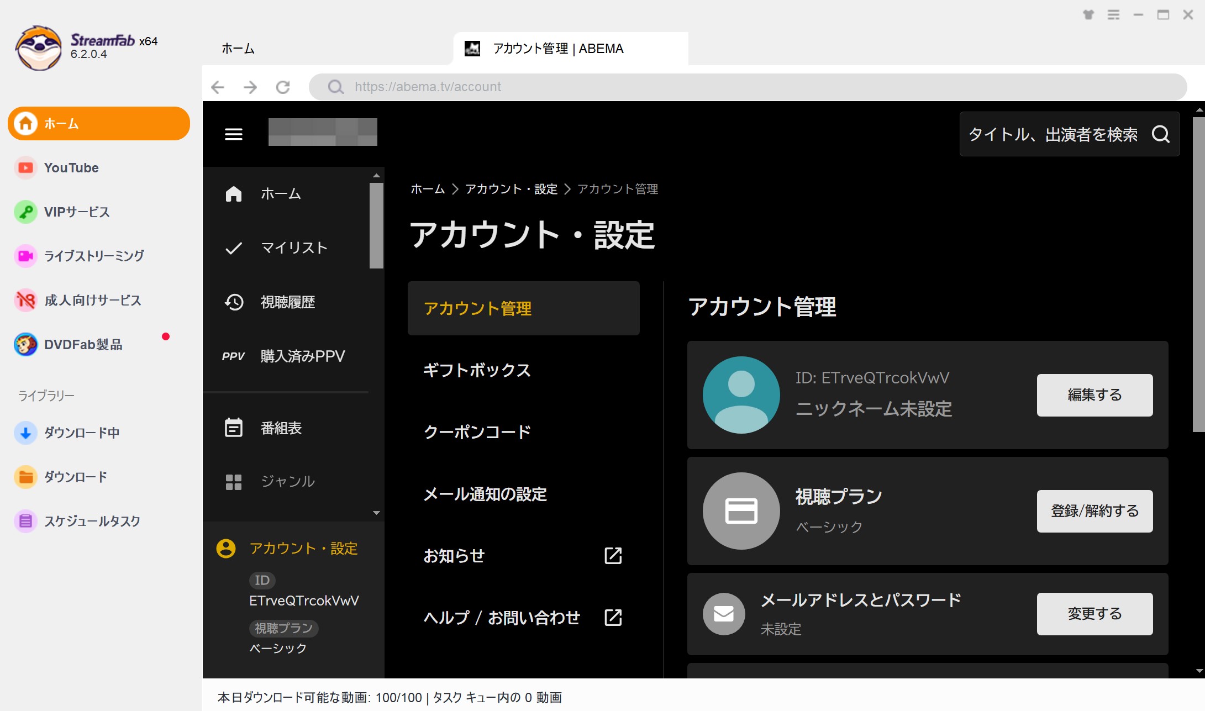The width and height of the screenshot is (1205, 711).
Task: Switch to the ホーム tab
Action: 238,49
